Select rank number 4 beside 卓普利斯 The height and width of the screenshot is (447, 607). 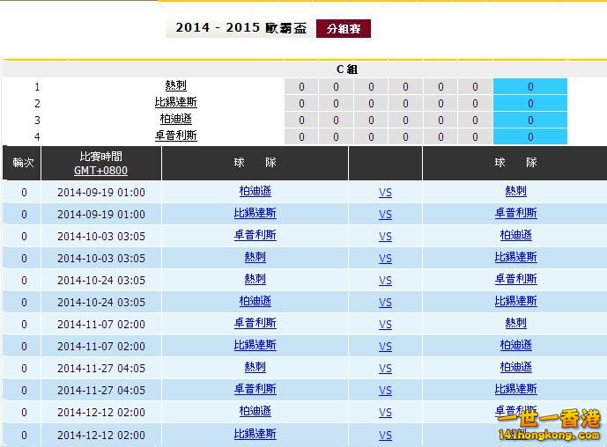(37, 137)
